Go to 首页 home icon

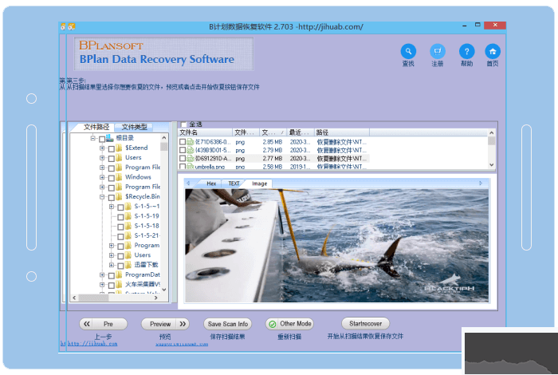[x=493, y=51]
